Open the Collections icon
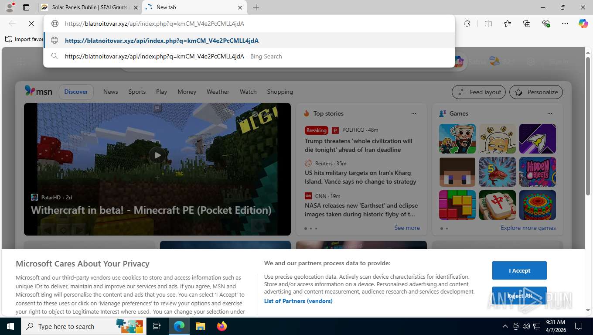 click(x=527, y=24)
